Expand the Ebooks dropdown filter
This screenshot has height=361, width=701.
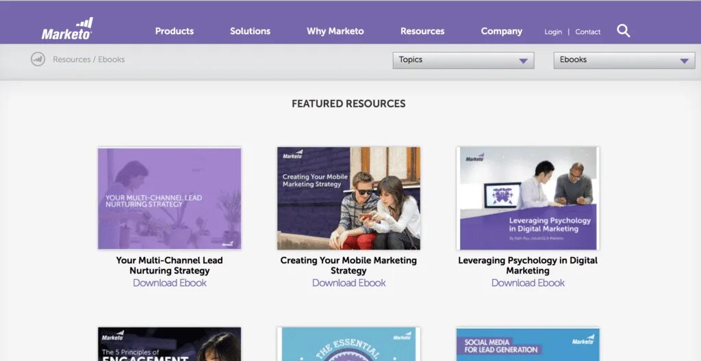(624, 60)
